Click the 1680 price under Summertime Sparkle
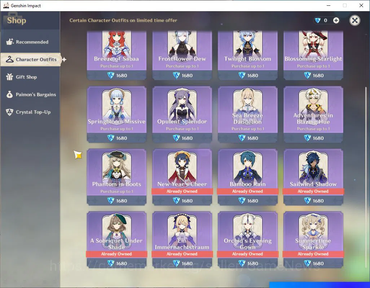The image size is (370, 288). [313, 263]
